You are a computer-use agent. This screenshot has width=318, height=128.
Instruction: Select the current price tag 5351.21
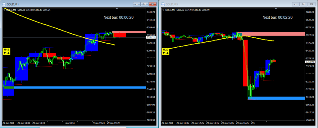tap(150, 37)
